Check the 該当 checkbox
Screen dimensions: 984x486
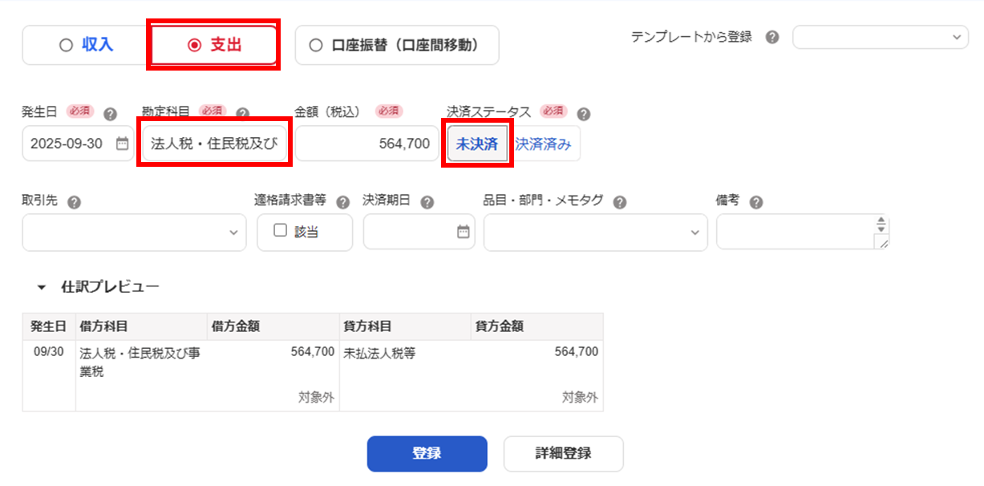coord(281,231)
